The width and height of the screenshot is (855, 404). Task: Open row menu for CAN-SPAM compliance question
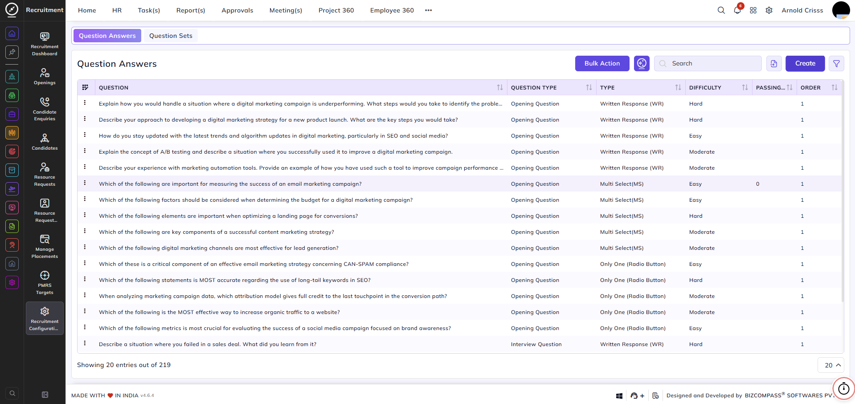pos(85,263)
